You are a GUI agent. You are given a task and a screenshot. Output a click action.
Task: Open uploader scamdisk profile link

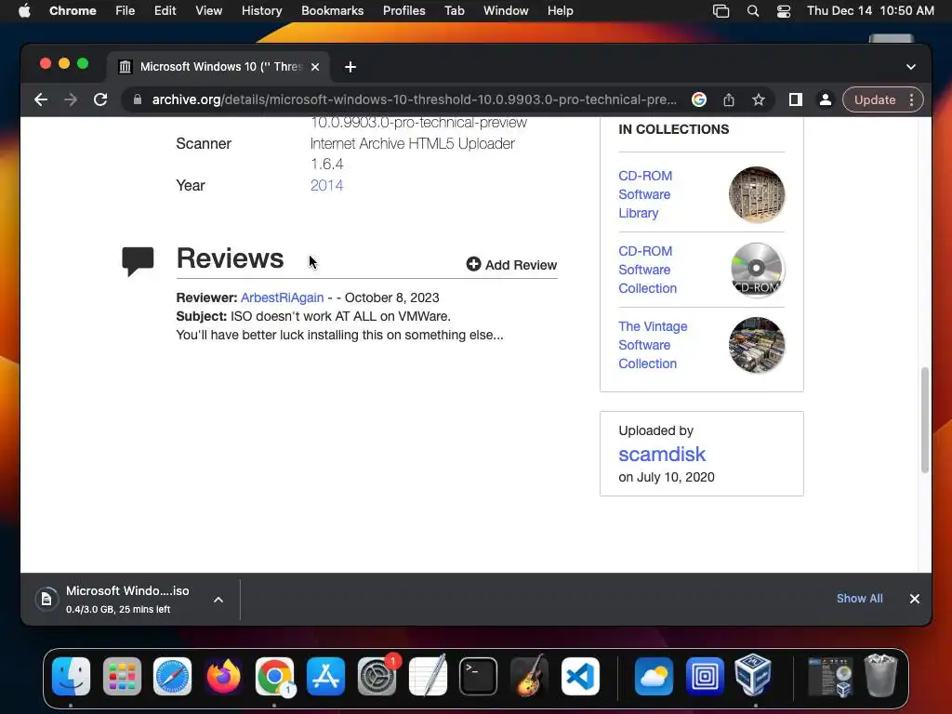pos(662,454)
